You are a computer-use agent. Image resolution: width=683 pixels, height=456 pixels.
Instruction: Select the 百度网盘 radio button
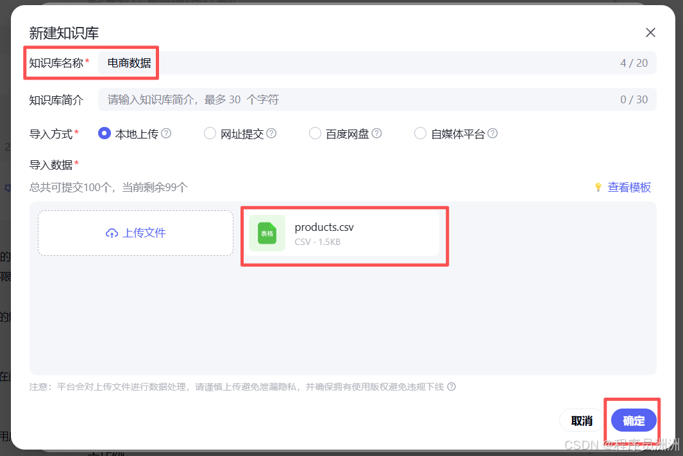(x=315, y=133)
